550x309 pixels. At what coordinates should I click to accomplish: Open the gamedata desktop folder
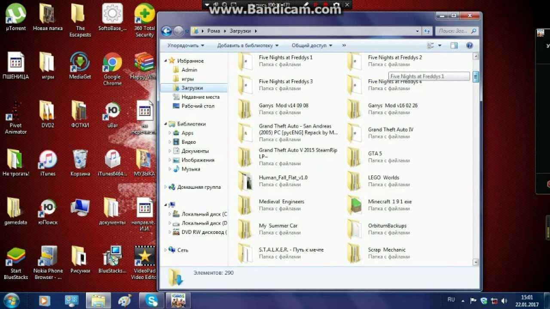point(16,211)
